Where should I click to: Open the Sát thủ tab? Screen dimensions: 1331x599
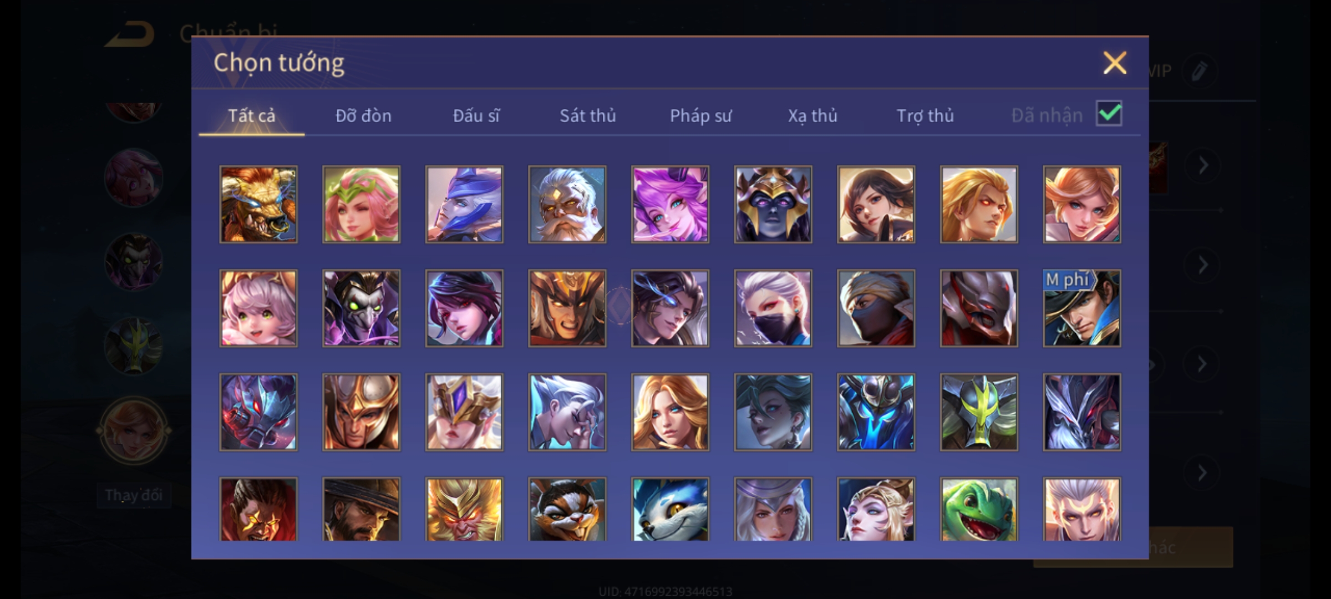[x=587, y=115]
